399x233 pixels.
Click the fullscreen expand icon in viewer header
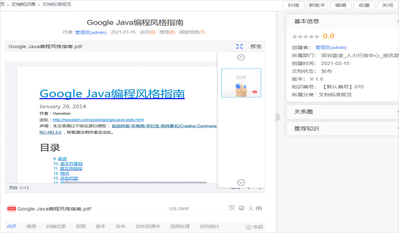tap(240, 47)
